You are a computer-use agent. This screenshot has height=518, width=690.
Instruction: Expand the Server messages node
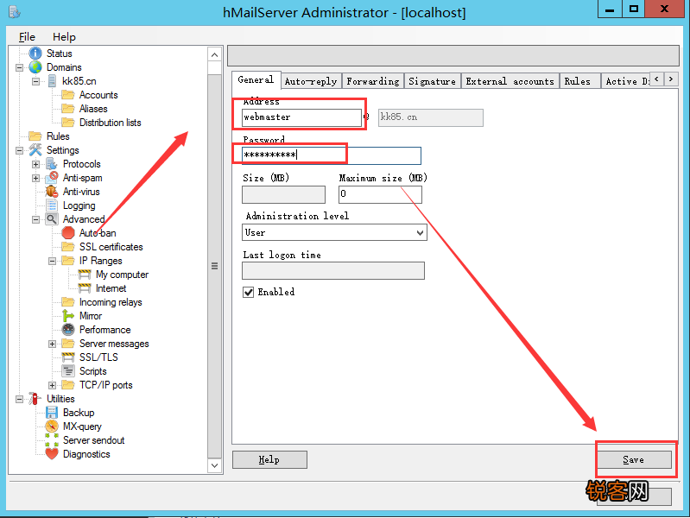click(52, 344)
